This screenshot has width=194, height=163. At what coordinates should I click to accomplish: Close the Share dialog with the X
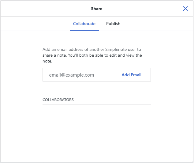click(185, 9)
